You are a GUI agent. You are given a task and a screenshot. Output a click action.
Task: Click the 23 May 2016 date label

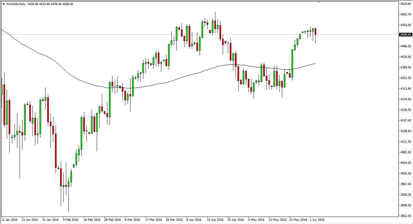(298, 220)
